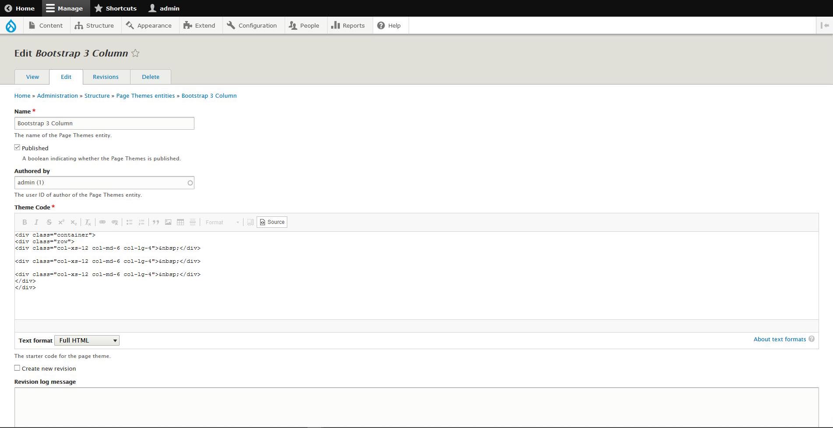Apply Subscript formatting

pyautogui.click(x=74, y=223)
